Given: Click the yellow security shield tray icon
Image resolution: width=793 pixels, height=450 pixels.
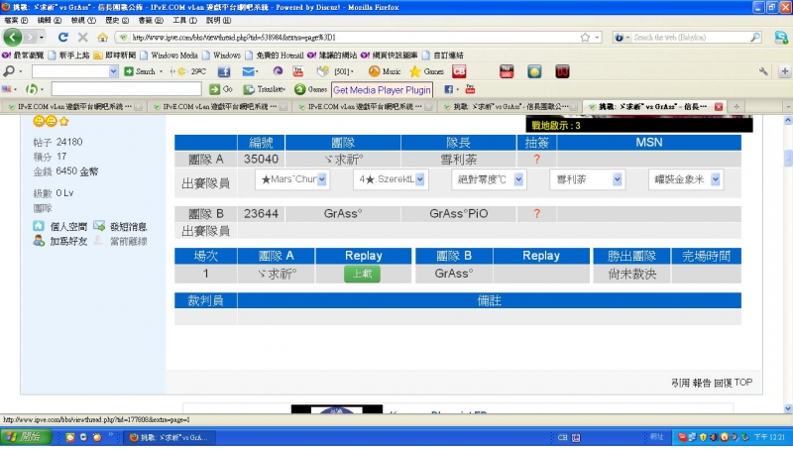Looking at the screenshot, I should [x=703, y=437].
